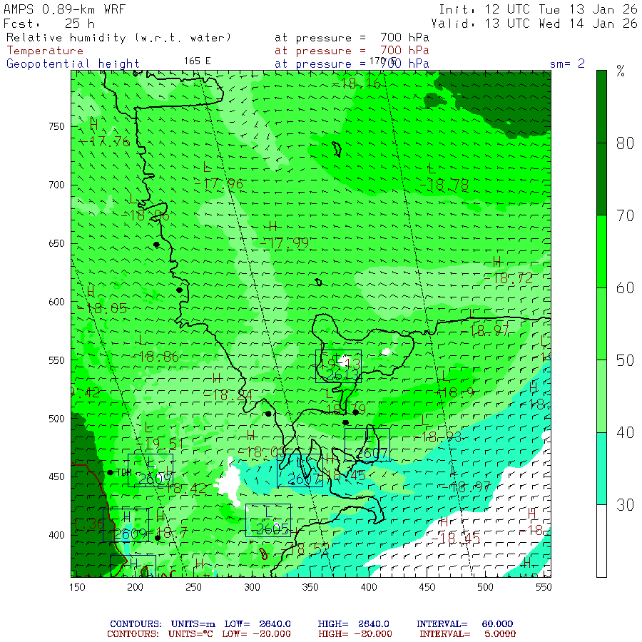Click the temperature low -17.96
This screenshot has width=642, height=642.
219,184
